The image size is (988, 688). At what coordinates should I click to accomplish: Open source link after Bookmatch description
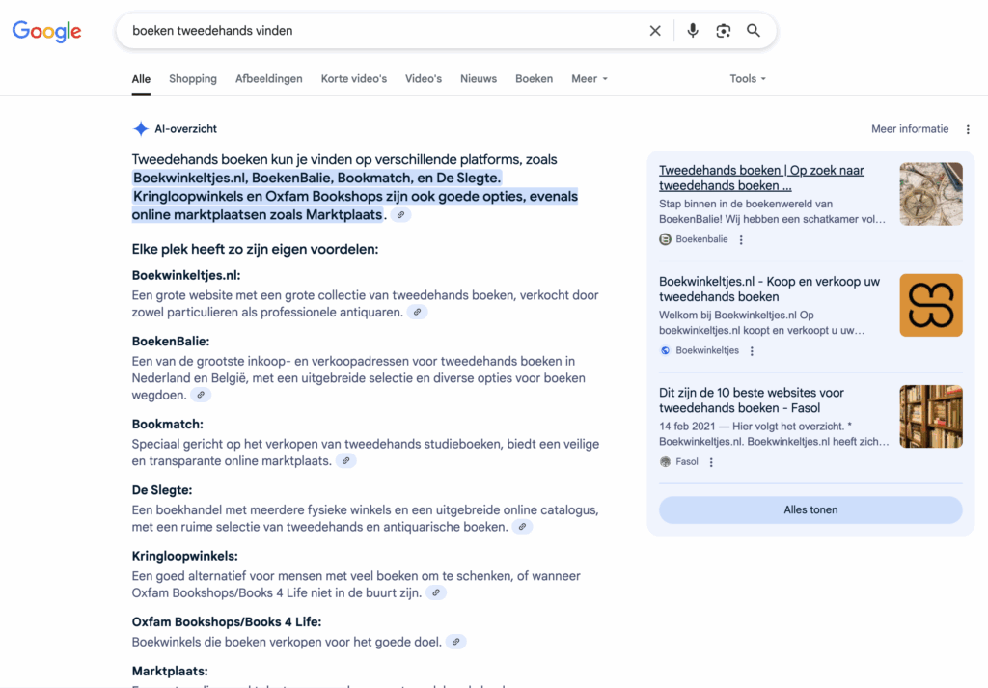coord(346,460)
